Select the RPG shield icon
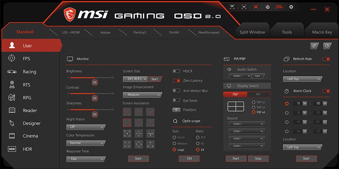This screenshot has width=339, height=169. point(12,97)
